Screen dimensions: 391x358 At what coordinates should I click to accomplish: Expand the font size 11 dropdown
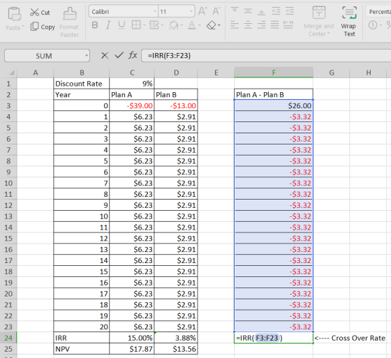coord(191,11)
